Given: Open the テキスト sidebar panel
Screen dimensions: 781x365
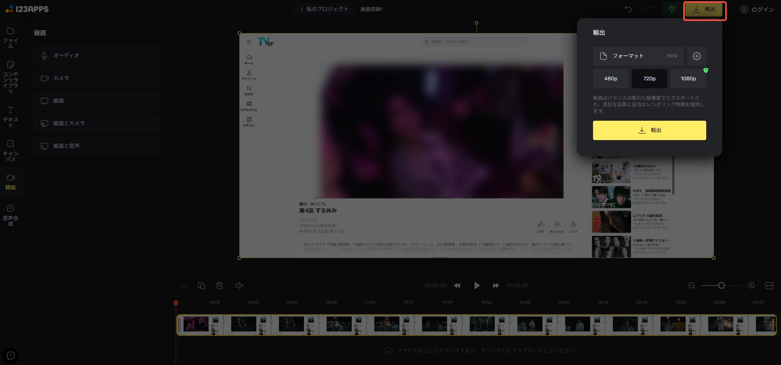Looking at the screenshot, I should click(11, 117).
